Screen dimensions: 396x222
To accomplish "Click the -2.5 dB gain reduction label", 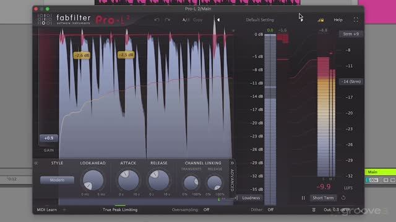I will pos(126,55).
